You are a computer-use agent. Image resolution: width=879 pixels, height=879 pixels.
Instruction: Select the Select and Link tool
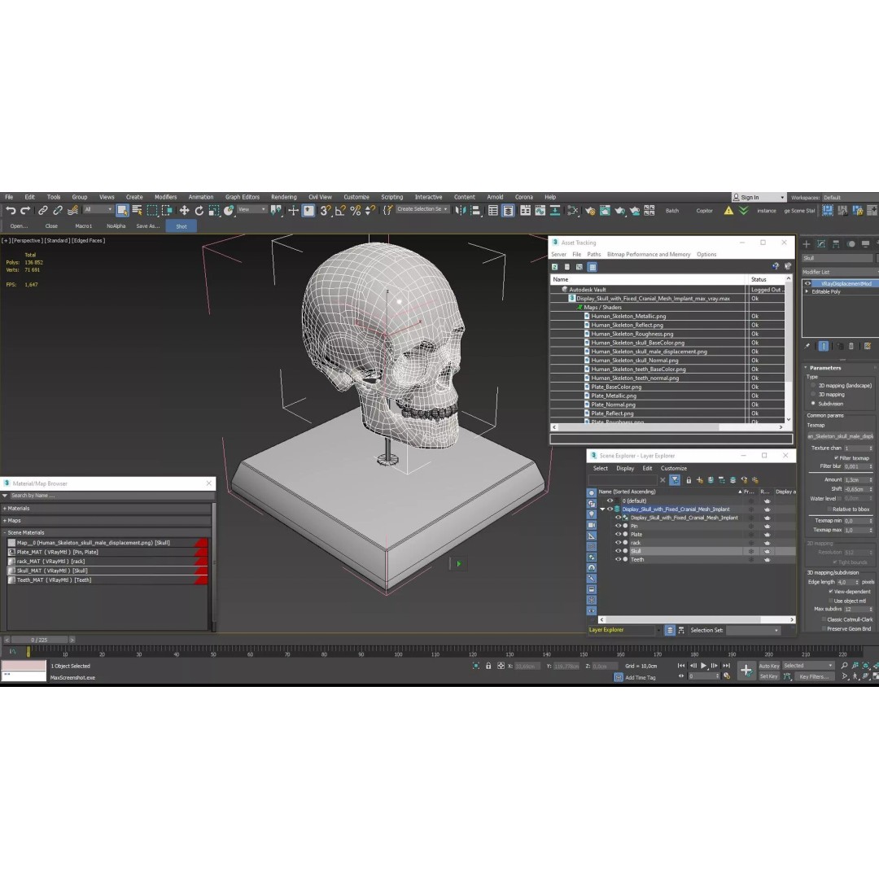[42, 210]
